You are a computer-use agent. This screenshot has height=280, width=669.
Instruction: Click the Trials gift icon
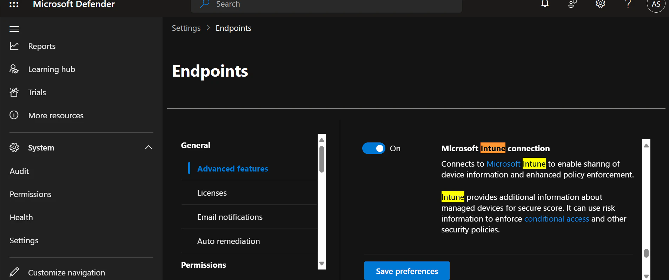(14, 92)
